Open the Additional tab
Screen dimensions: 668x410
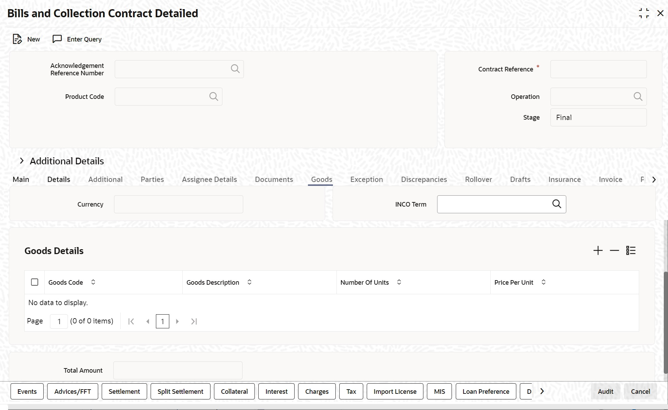[x=105, y=179]
